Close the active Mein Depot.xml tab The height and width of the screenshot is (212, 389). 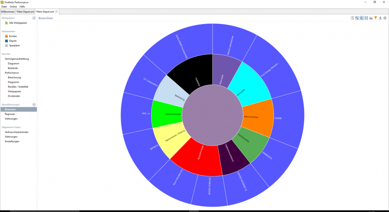[56, 11]
